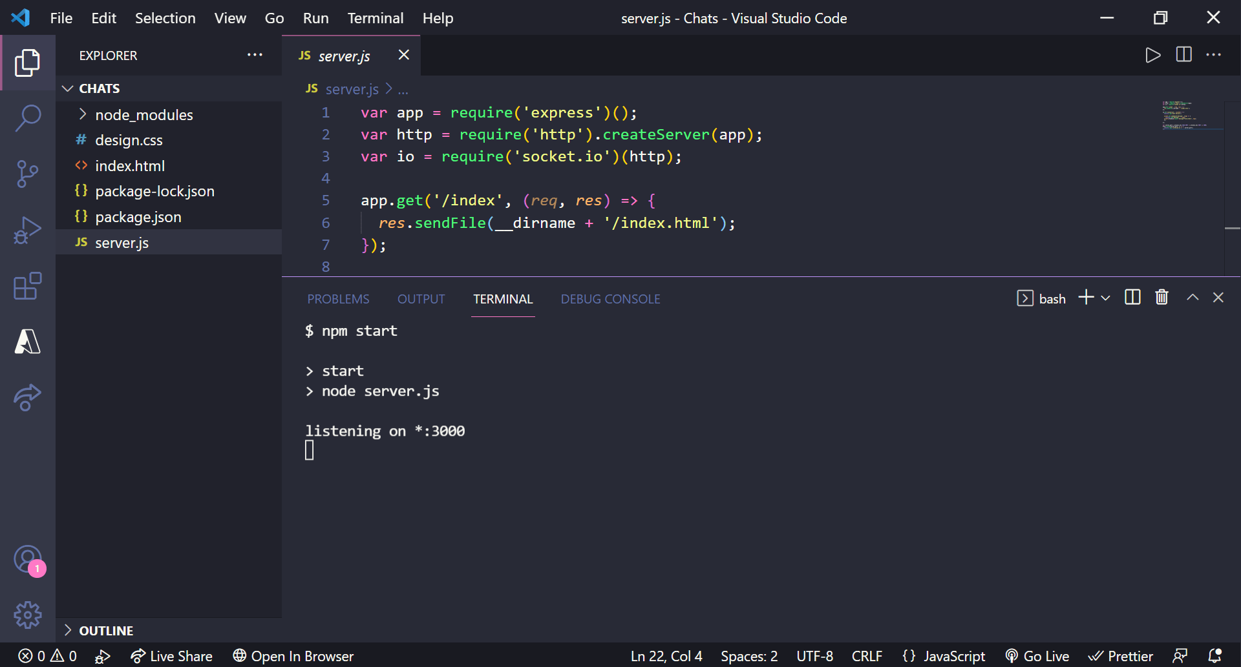Start Live Share from status bar

tap(171, 656)
